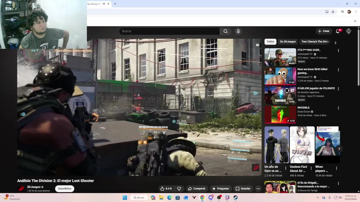This screenshot has height=202, width=360.
Task: Open Chrome three-dot menu
Action: (356, 12)
